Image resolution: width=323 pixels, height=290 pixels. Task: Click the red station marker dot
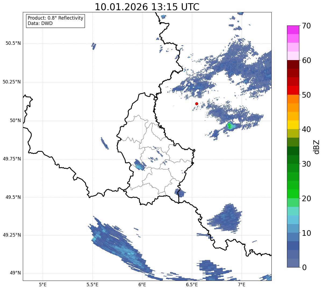click(197, 104)
